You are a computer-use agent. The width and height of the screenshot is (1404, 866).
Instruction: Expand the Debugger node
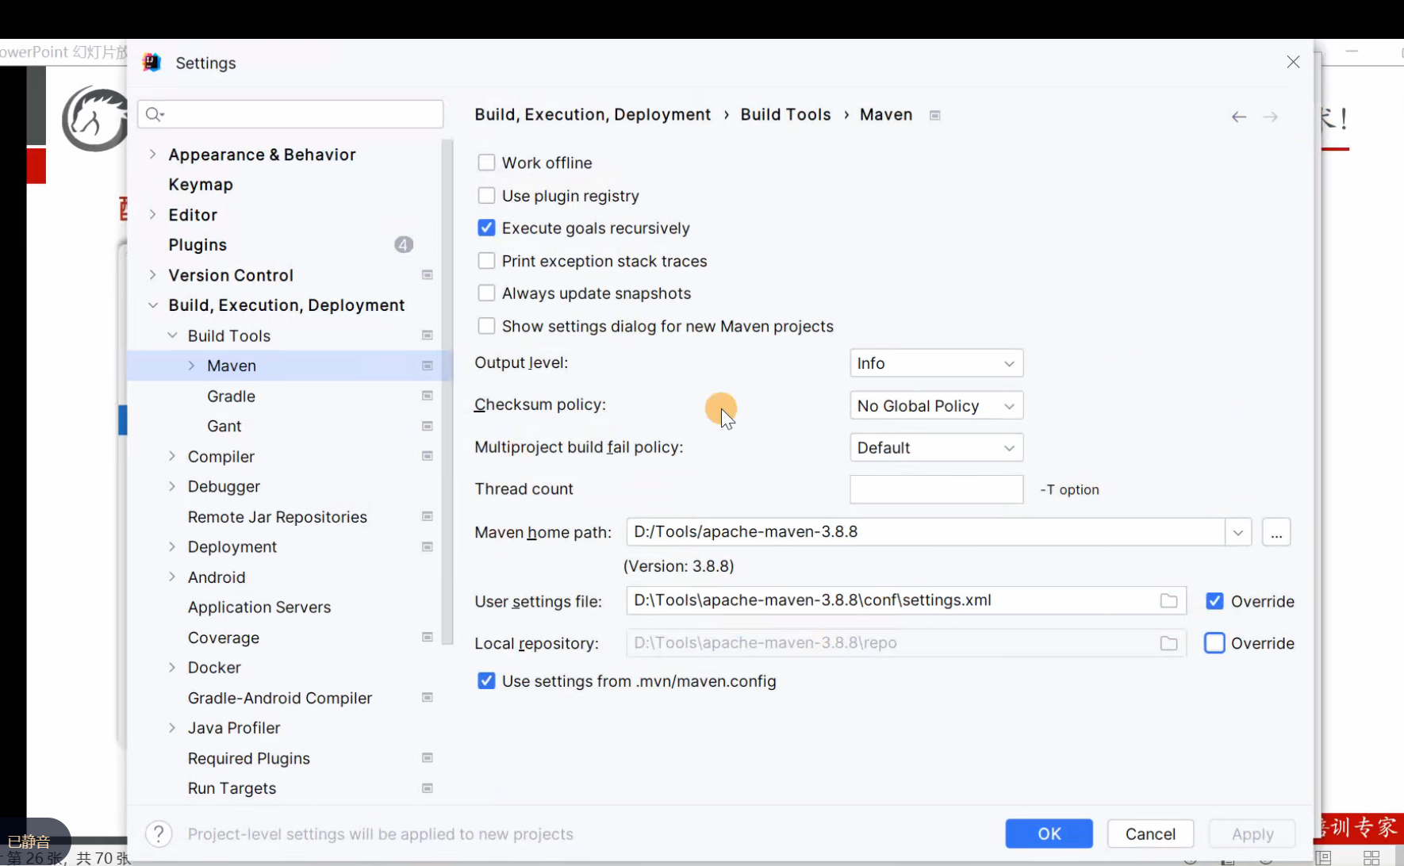click(172, 486)
